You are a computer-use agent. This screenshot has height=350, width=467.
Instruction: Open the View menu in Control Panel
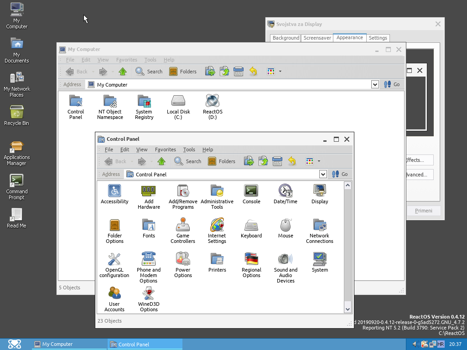(142, 149)
